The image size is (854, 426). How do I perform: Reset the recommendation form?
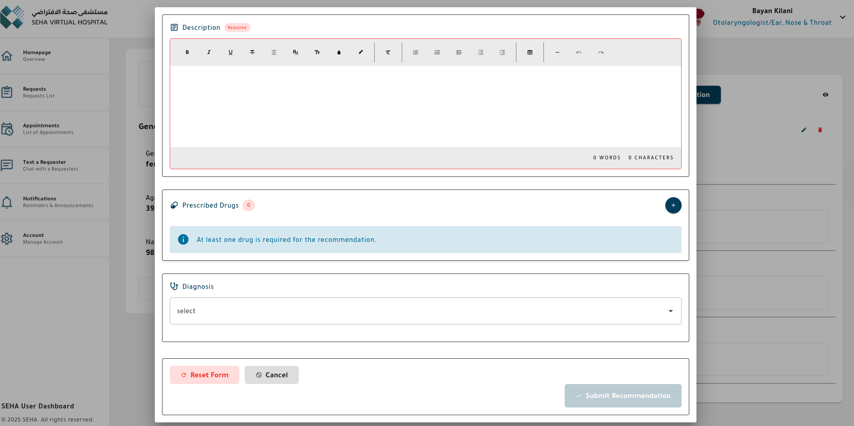point(204,375)
